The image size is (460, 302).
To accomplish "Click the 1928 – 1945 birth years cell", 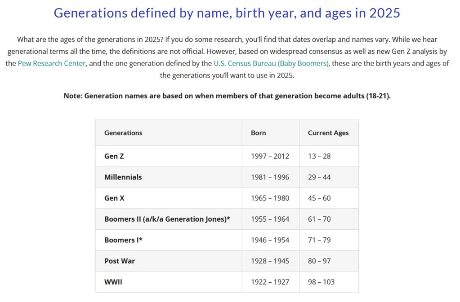I will (x=270, y=261).
